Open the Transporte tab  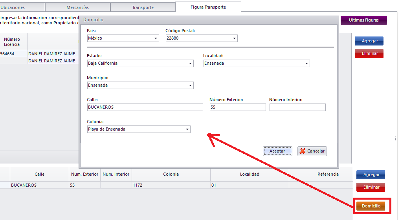[x=143, y=7]
